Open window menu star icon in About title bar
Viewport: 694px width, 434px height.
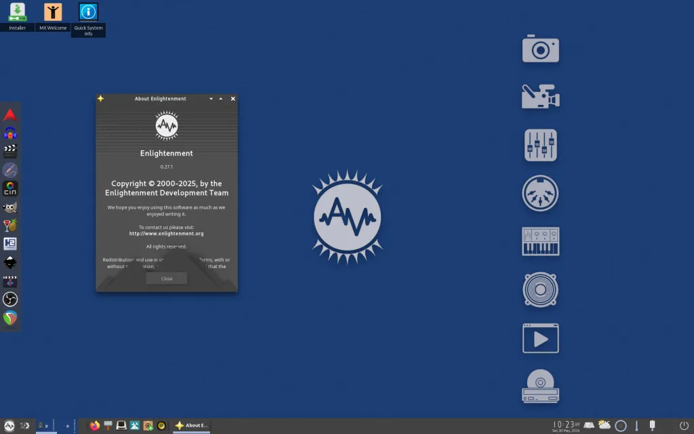click(100, 99)
